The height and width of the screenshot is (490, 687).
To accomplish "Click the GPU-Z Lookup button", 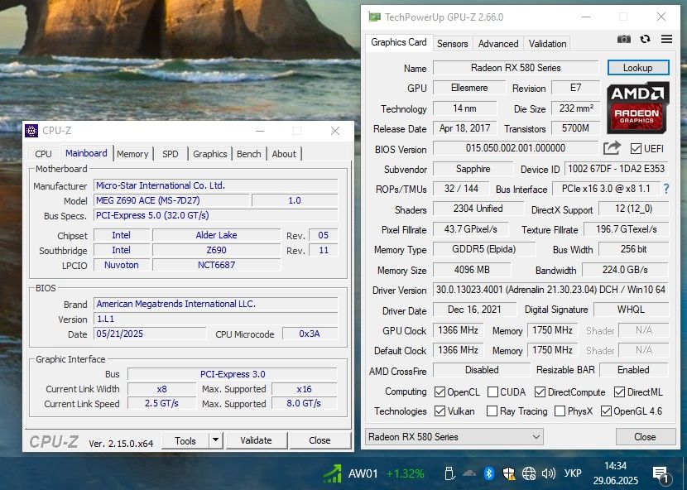I will (638, 68).
